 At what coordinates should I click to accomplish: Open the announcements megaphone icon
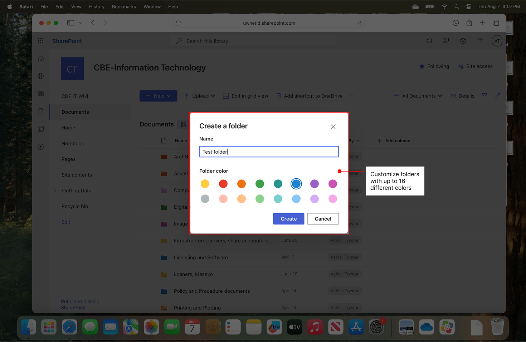click(428, 41)
